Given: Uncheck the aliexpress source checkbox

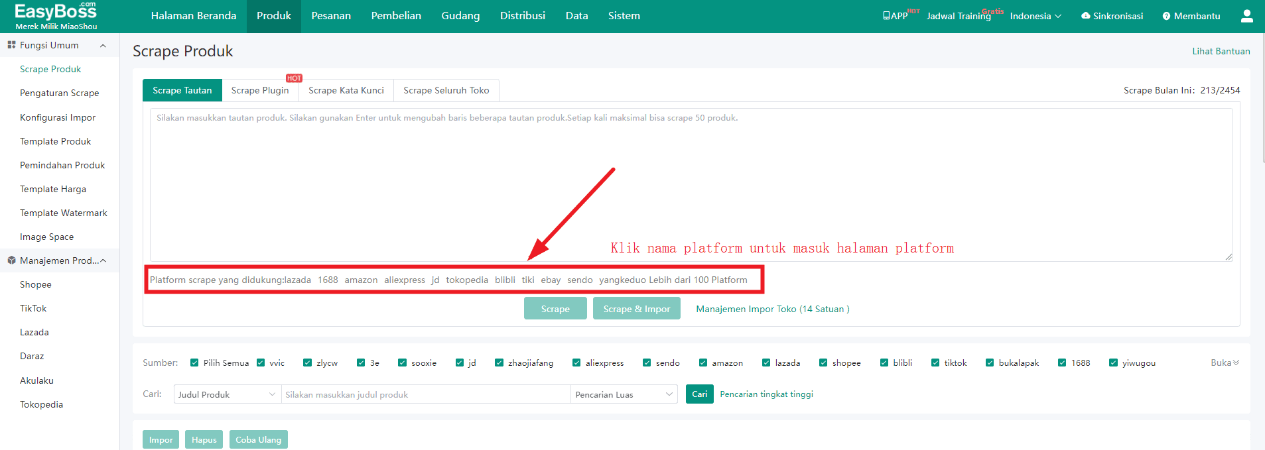Looking at the screenshot, I should click(x=576, y=363).
